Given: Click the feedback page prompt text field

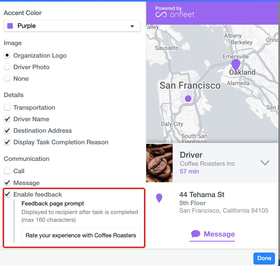Looking at the screenshot, I should (81, 235).
